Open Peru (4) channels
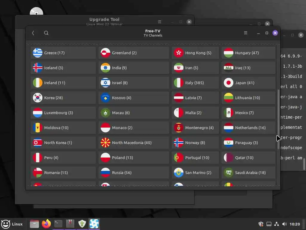Viewport: 306px width, 230px height. (x=63, y=158)
